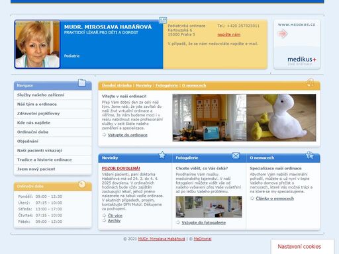Click MUDr. Miroslava Habáňová footer link
The width and height of the screenshot is (339, 254).
162,239
